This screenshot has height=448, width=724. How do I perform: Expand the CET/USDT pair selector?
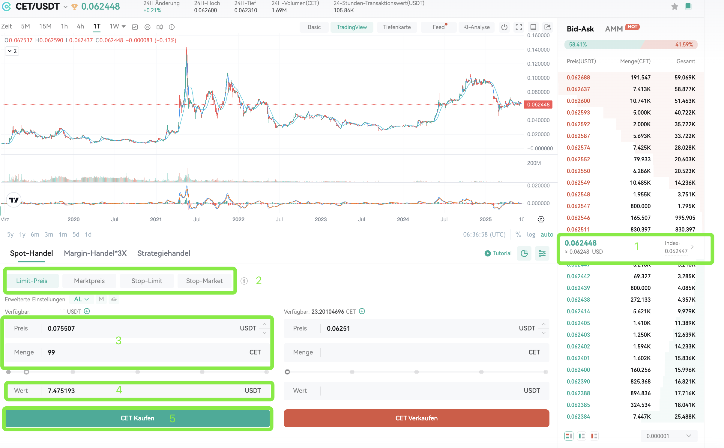(65, 7)
